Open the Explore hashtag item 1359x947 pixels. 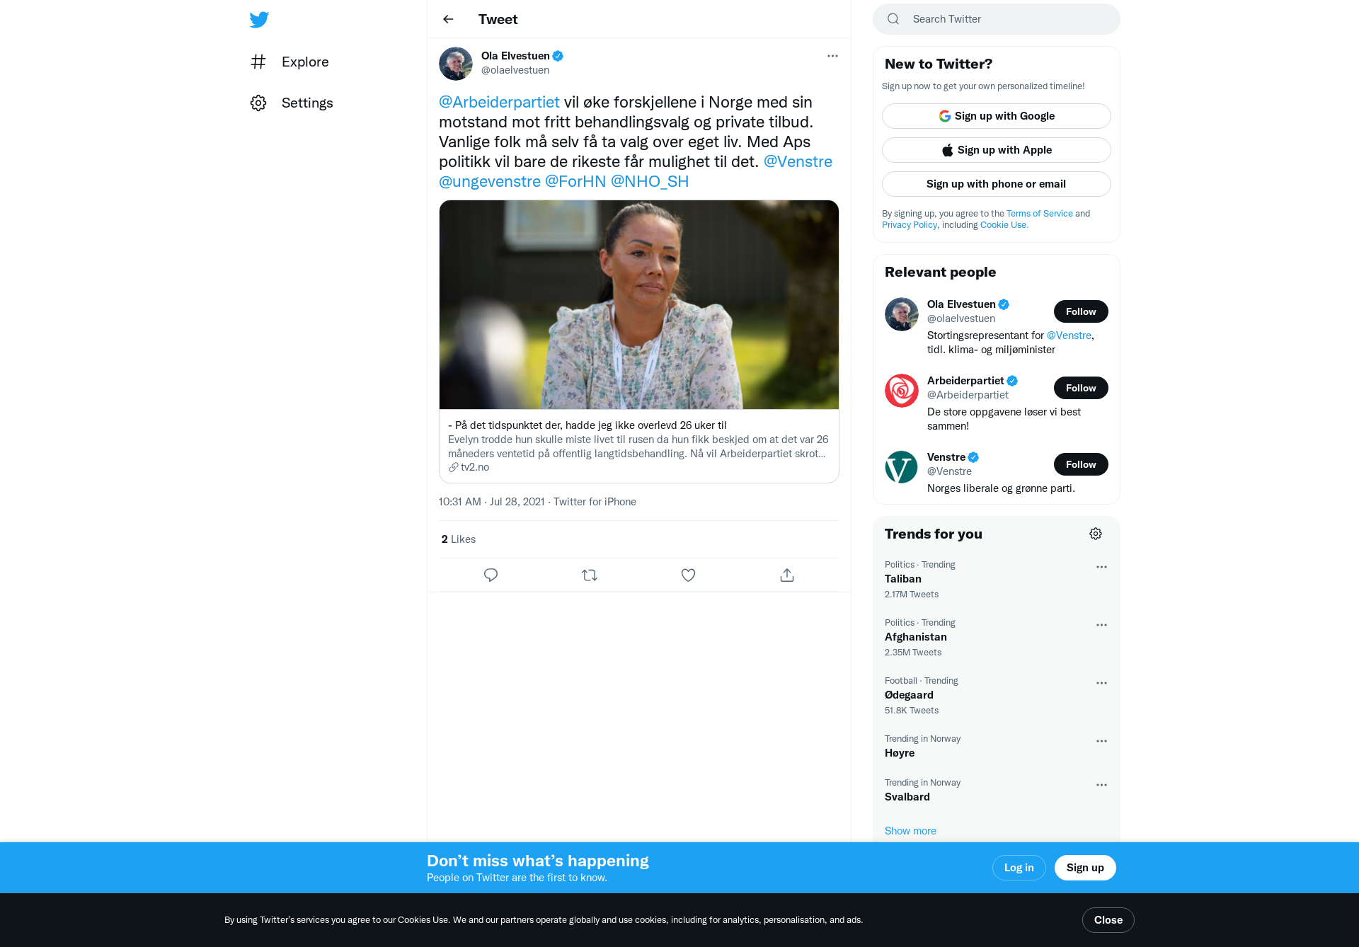click(x=289, y=62)
